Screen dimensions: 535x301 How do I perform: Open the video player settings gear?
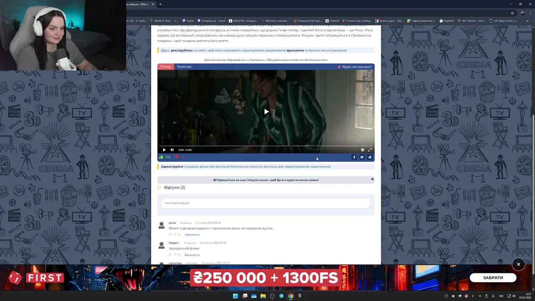[x=362, y=150]
